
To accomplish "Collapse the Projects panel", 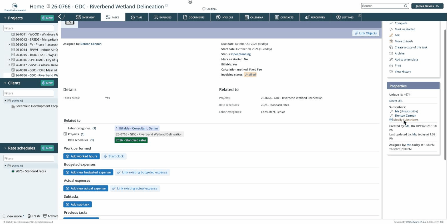I will [x=5, y=18].
